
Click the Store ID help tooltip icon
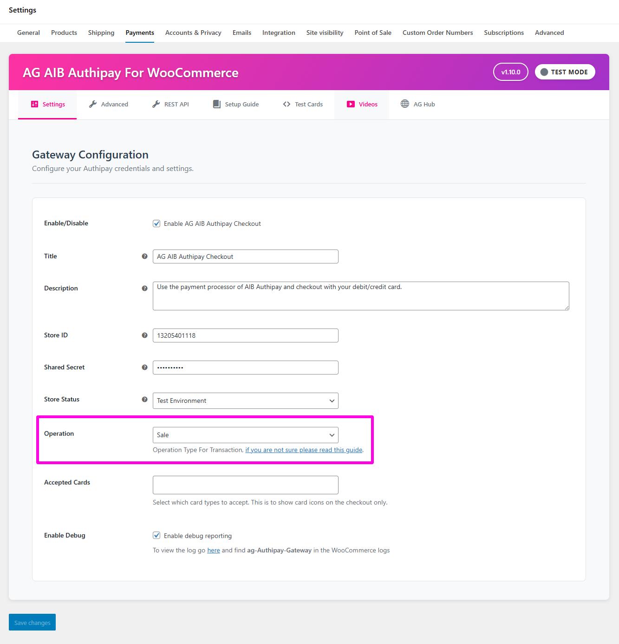(x=144, y=335)
